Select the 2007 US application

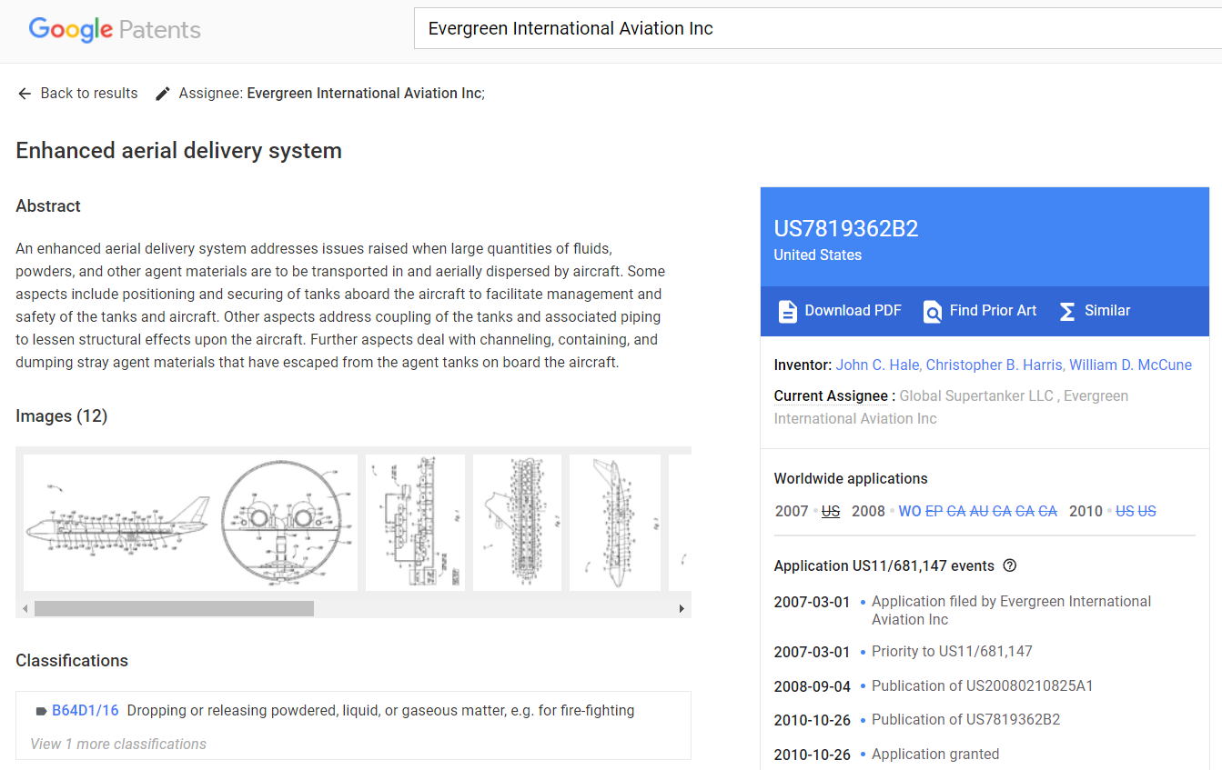[x=831, y=511]
